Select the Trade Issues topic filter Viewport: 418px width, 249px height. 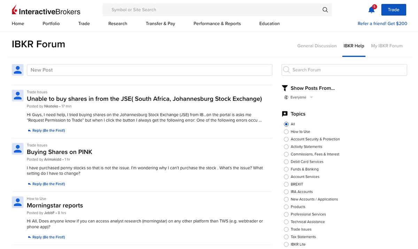(x=286, y=229)
